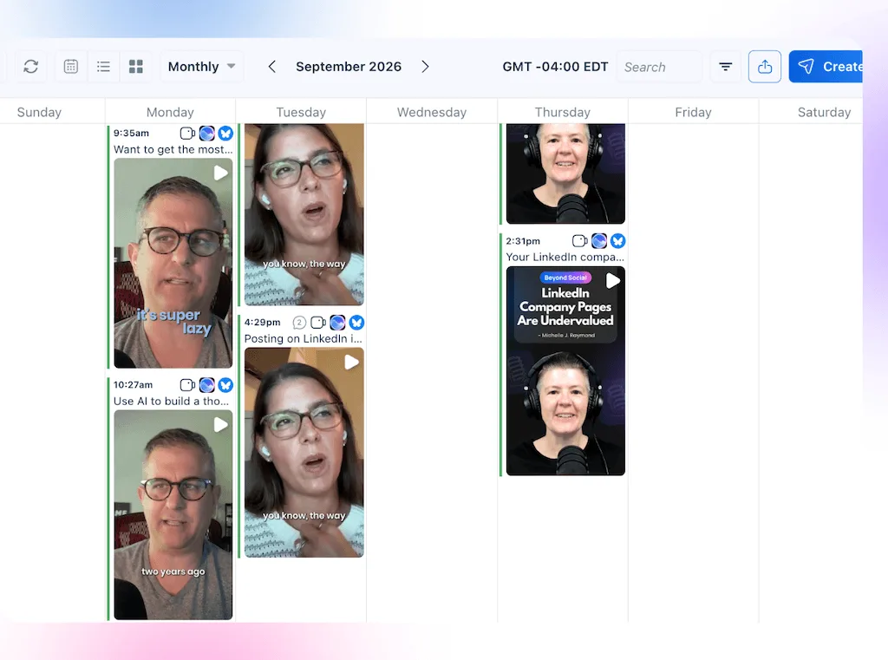Click the Tuesday column header
The height and width of the screenshot is (660, 888).
pyautogui.click(x=301, y=112)
